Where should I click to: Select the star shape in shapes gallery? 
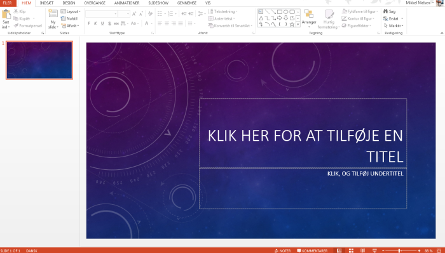[292, 24]
